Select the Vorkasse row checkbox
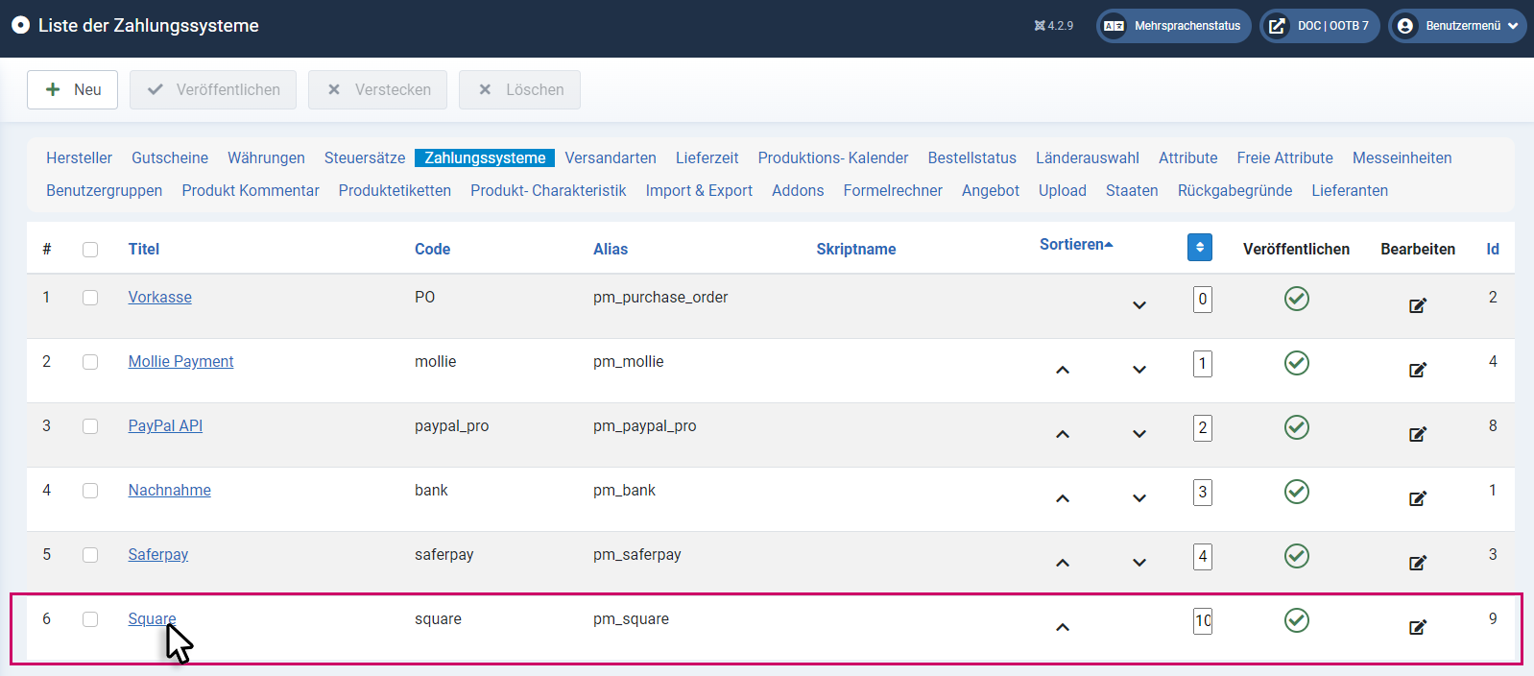Screen dimensions: 1534x676 (90, 298)
